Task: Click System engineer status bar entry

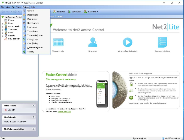Action: pyautogui.click(x=140, y=139)
